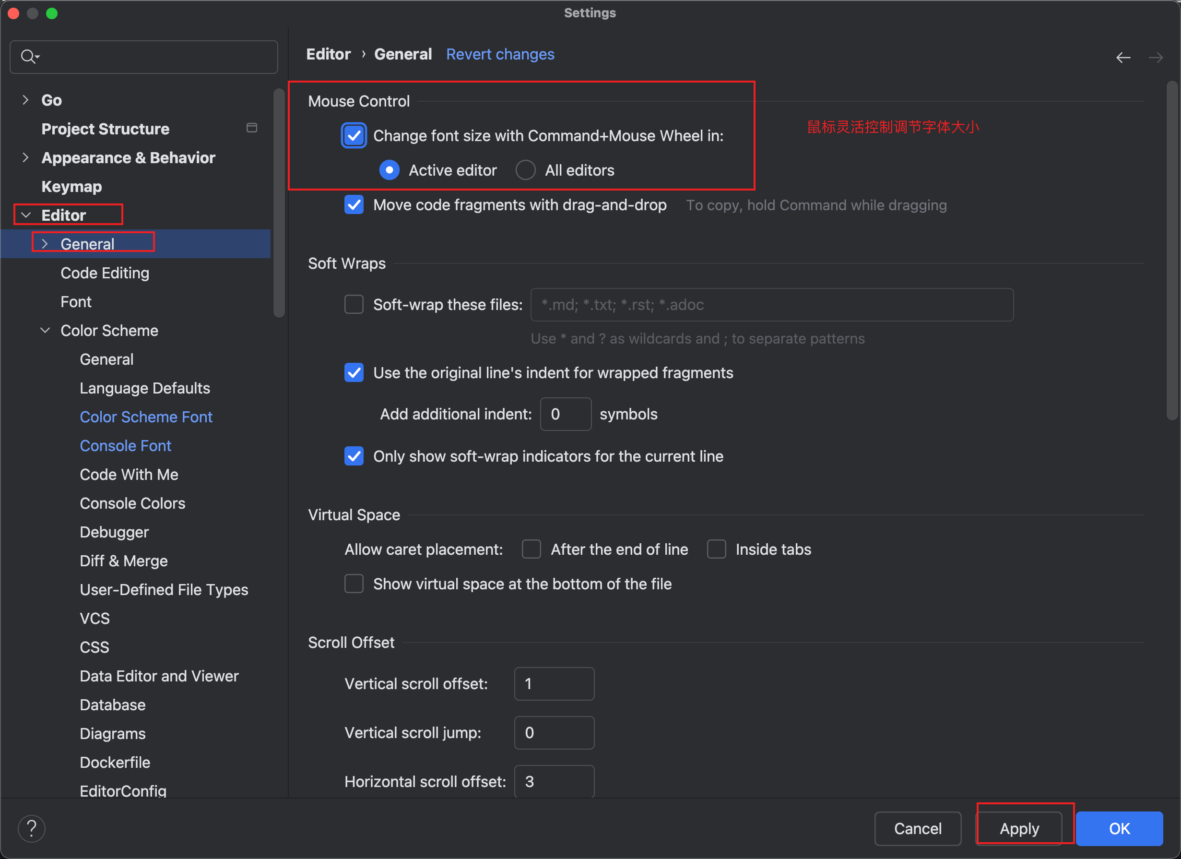Click the search magnifier icon
This screenshot has width=1181, height=859.
[x=28, y=56]
